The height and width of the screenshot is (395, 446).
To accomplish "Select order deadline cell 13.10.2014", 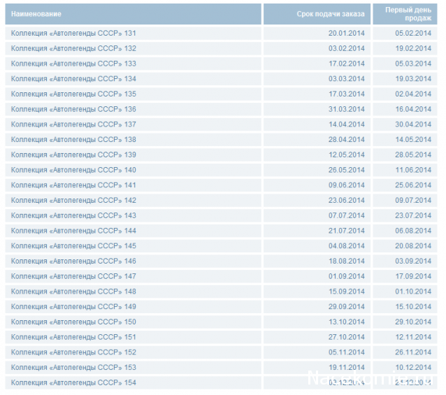I will 346,322.
